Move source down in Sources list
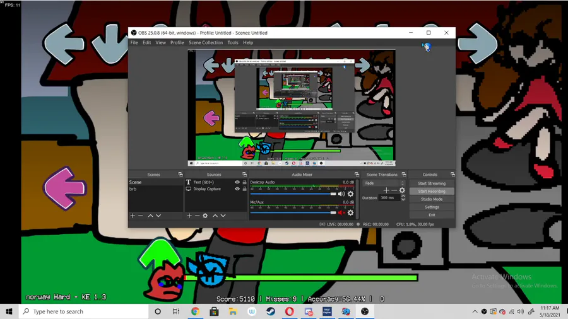 pyautogui.click(x=223, y=216)
